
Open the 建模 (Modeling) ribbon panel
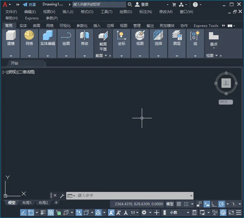11,43
